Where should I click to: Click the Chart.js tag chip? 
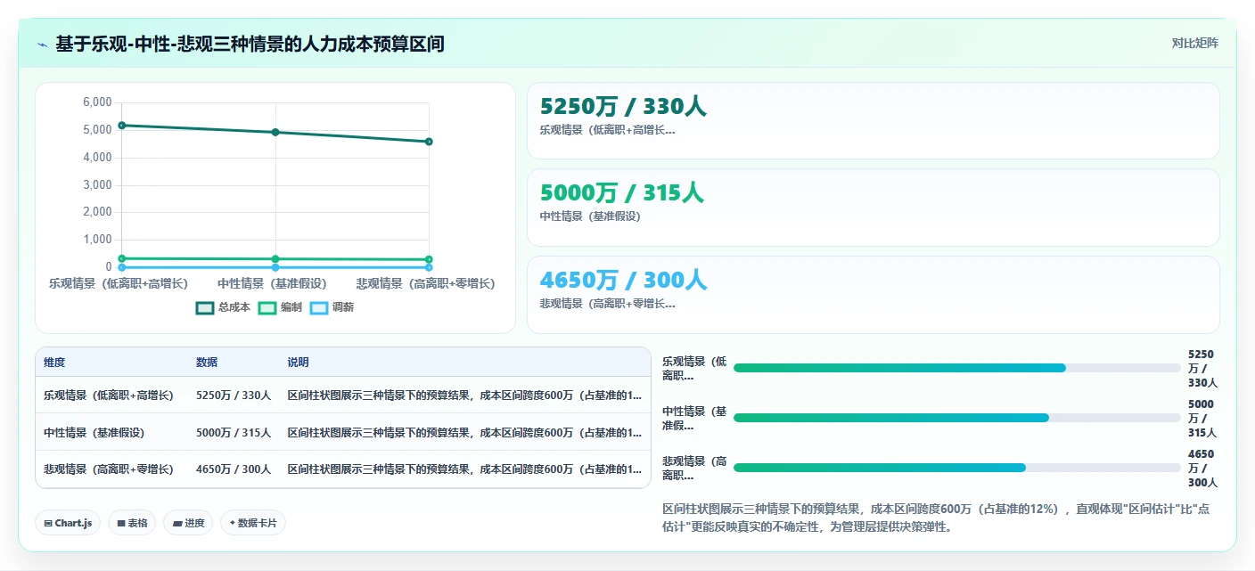[x=69, y=523]
